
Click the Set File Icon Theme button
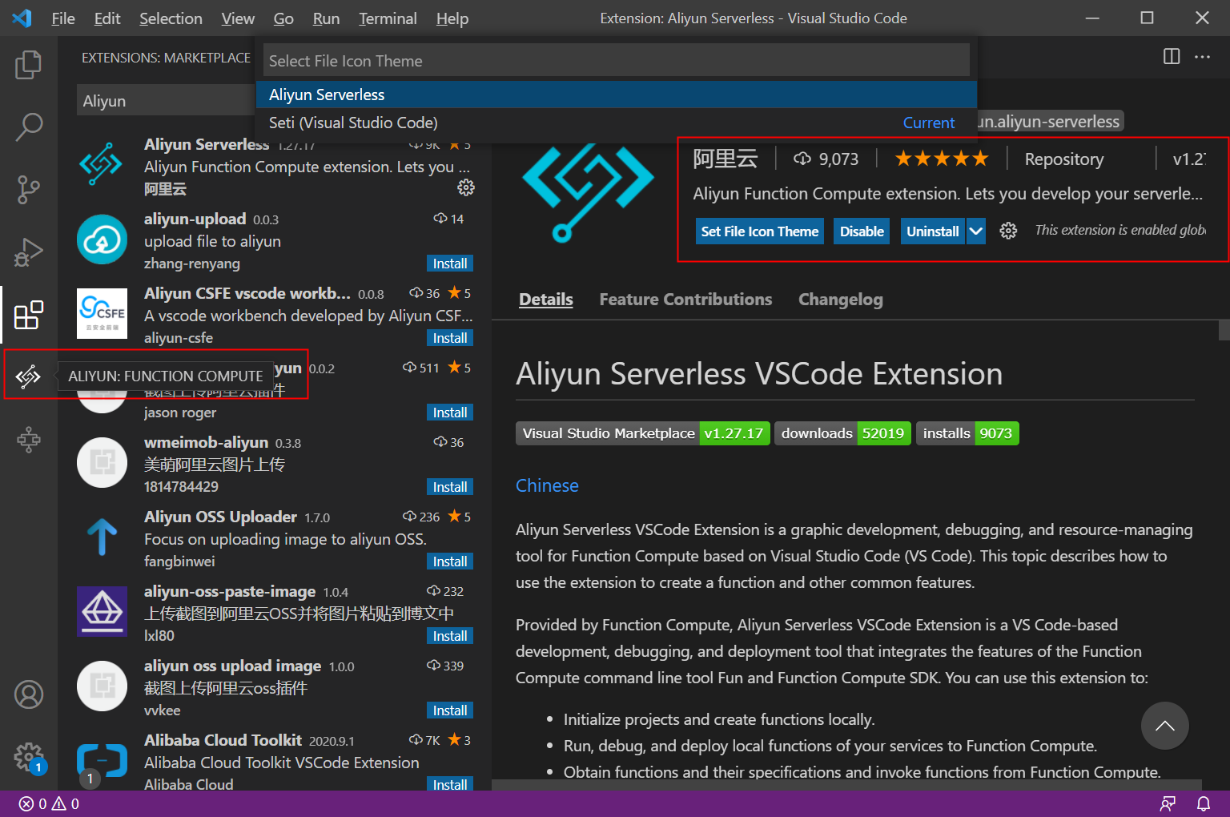tap(760, 231)
